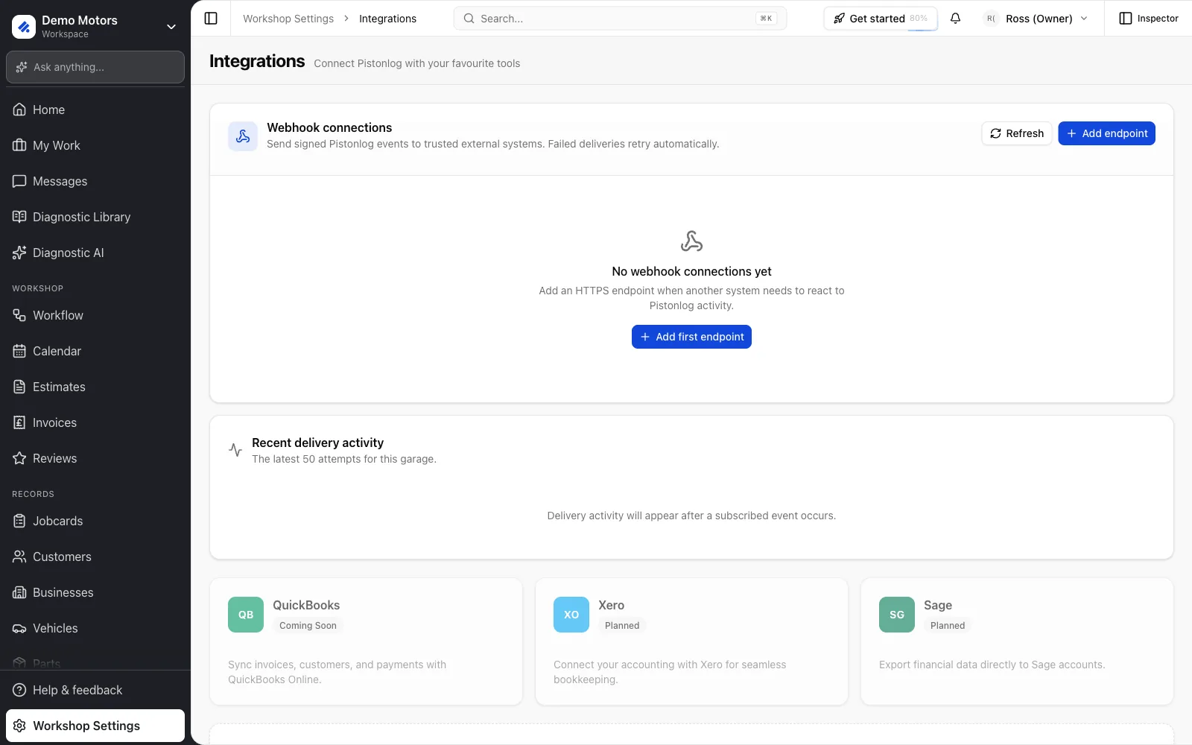Click the notifications bell icon

[955, 18]
